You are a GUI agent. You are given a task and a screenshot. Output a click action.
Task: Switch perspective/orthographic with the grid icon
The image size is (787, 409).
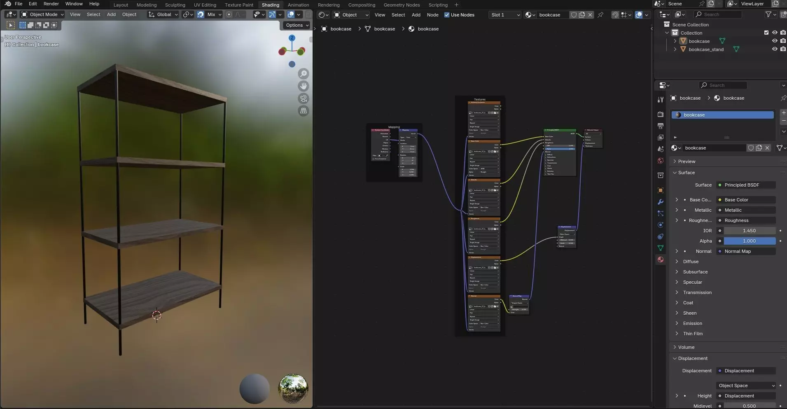coord(304,111)
